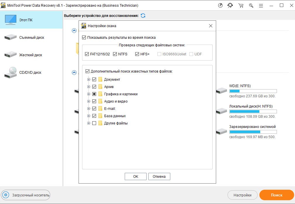Select Этот ПК in the sidebar
Image resolution: width=295 pixels, height=204 pixels.
point(31,20)
